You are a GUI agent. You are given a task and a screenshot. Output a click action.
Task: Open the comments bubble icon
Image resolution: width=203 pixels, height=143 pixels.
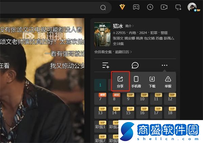click(x=135, y=65)
